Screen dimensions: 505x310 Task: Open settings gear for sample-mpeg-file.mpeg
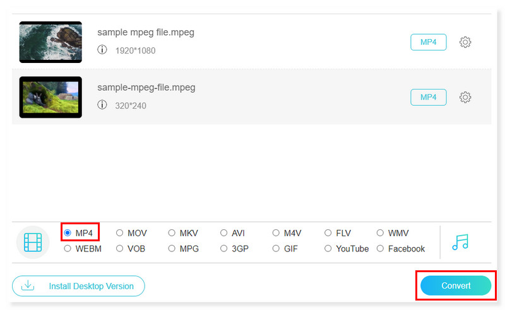click(465, 97)
